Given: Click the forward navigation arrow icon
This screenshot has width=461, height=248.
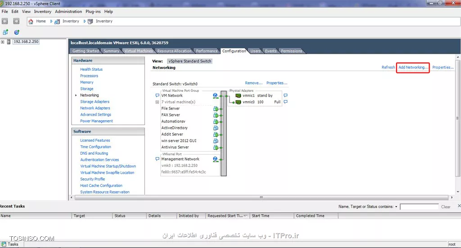Looking at the screenshot, I should click(x=16, y=21).
